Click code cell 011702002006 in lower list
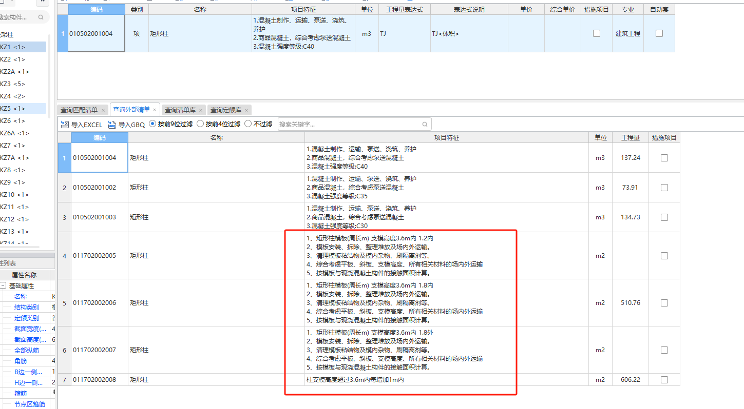 pyautogui.click(x=99, y=303)
